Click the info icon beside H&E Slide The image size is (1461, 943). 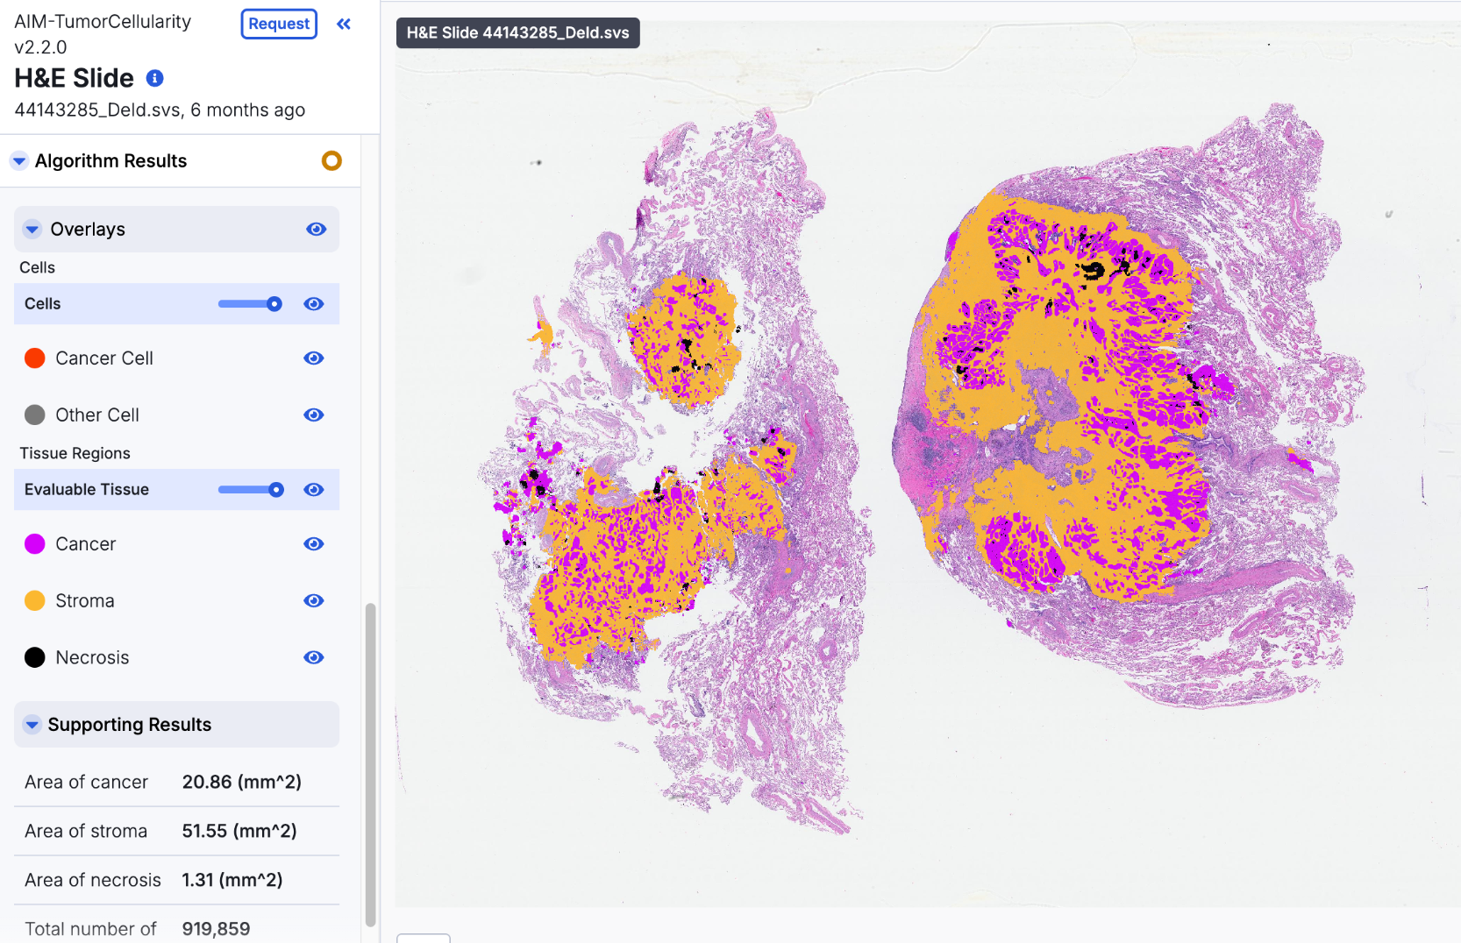pos(155,79)
